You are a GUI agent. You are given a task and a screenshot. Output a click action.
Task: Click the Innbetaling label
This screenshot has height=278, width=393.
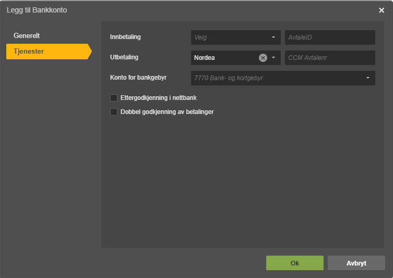point(125,37)
